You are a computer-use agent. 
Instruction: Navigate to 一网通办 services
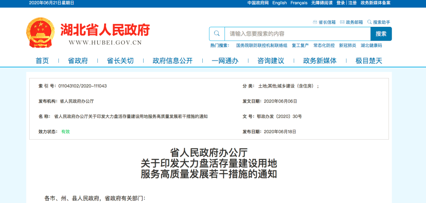(225, 61)
